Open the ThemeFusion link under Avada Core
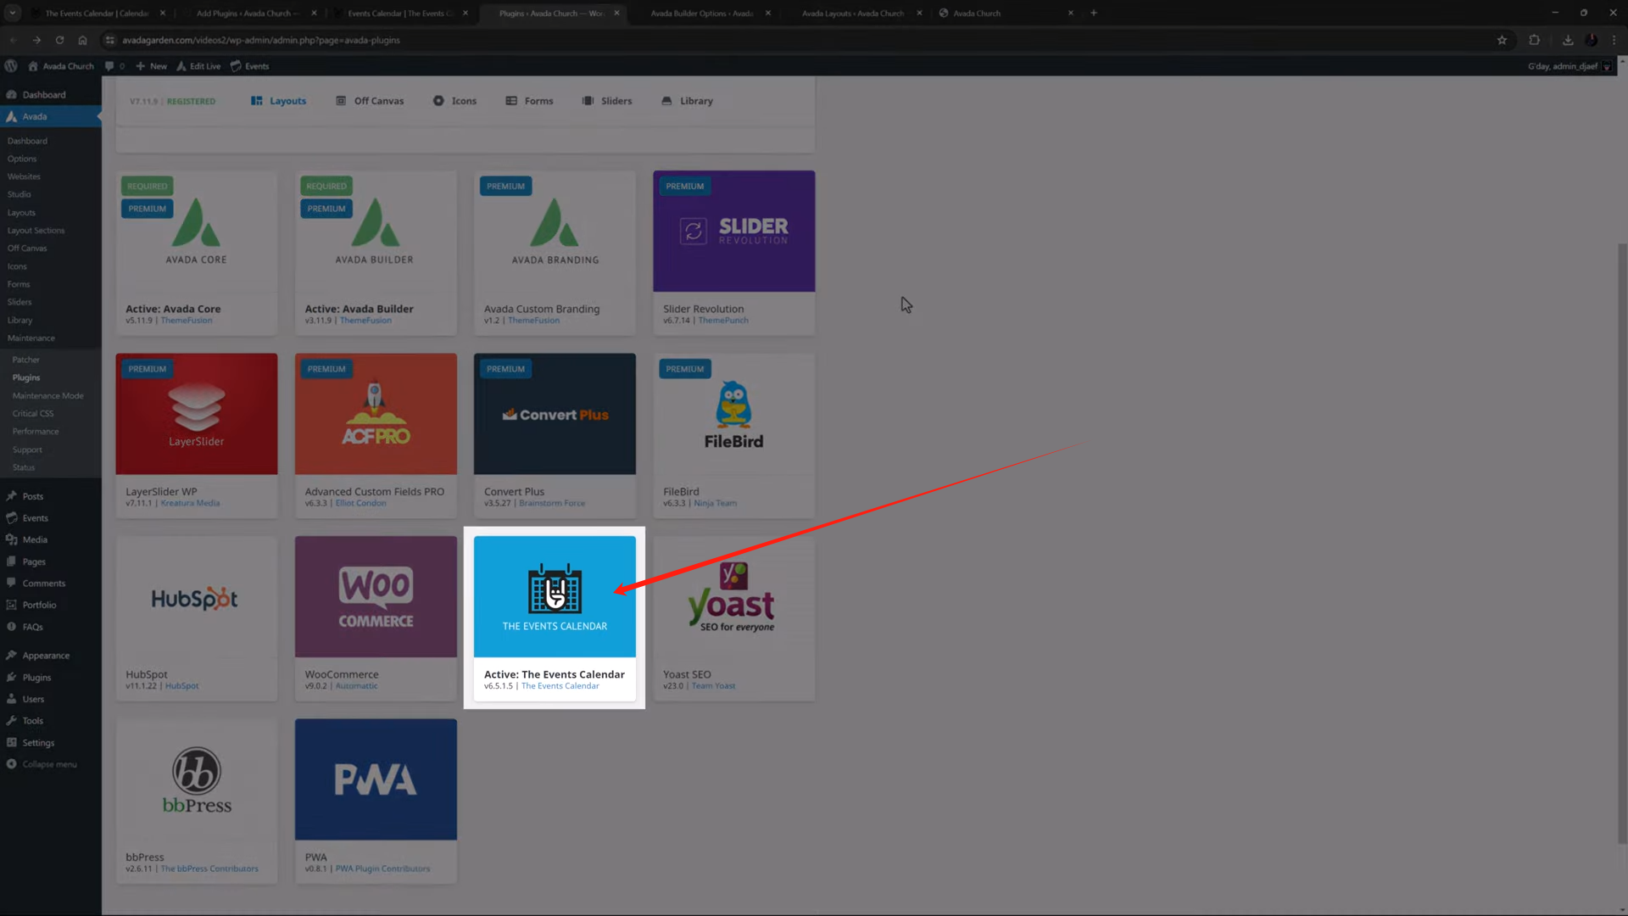The width and height of the screenshot is (1628, 916). [186, 321]
